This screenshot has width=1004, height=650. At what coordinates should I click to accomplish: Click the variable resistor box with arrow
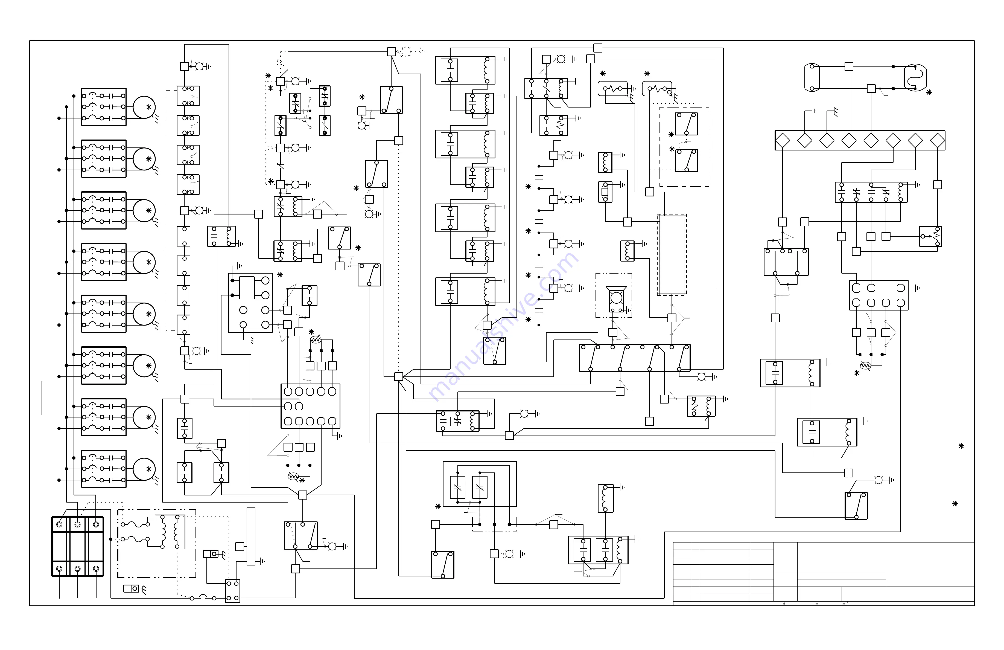[931, 236]
